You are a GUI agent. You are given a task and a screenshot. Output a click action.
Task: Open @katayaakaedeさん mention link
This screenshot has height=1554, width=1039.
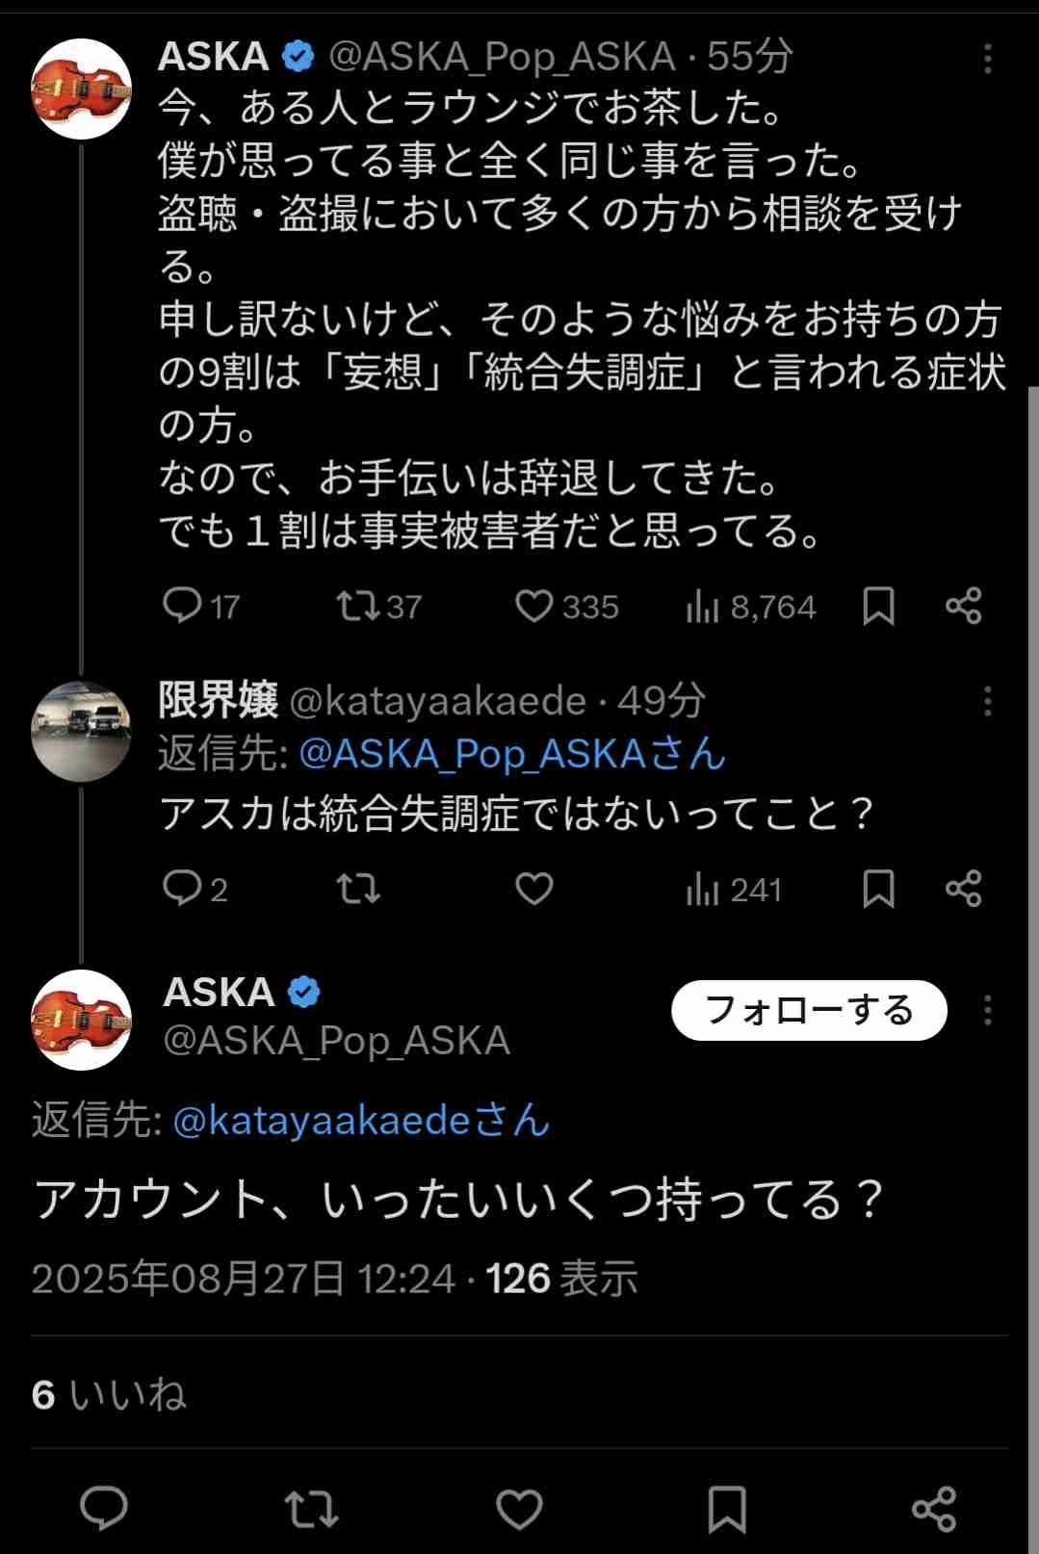[361, 1121]
